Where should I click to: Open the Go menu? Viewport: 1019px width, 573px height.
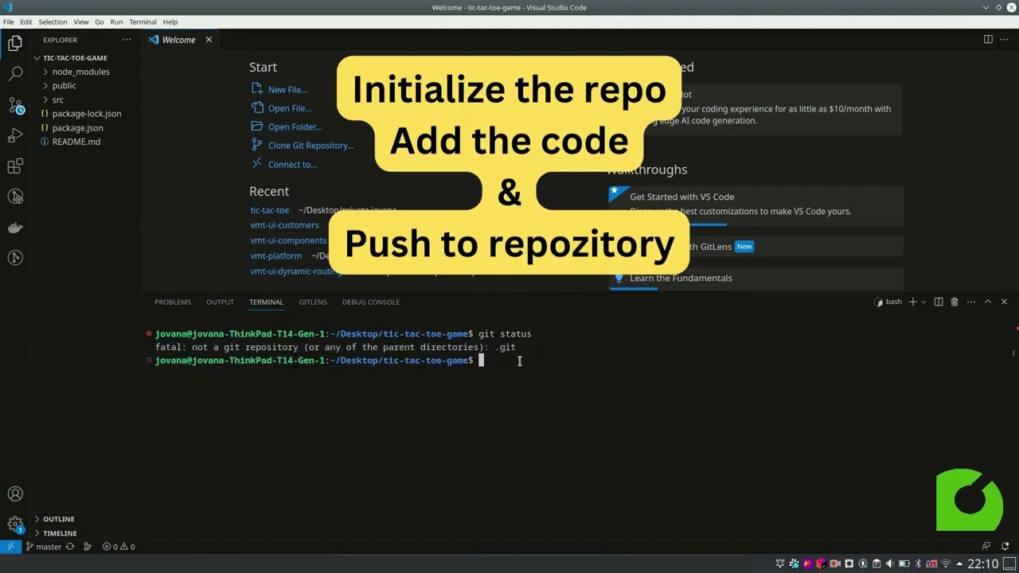[100, 21]
